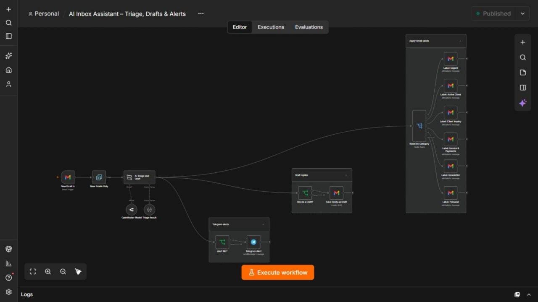Select the New Emails Only node
This screenshot has width=538, height=302.
point(99,177)
